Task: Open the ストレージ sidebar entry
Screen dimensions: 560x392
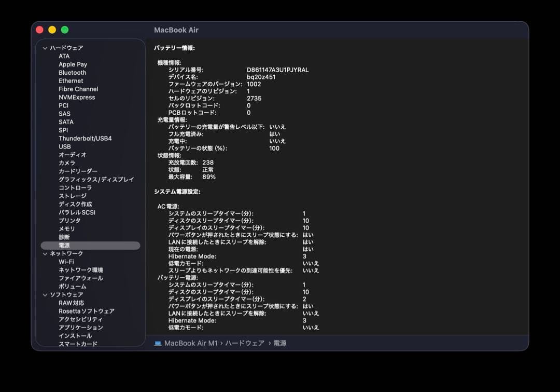Action: coord(73,196)
